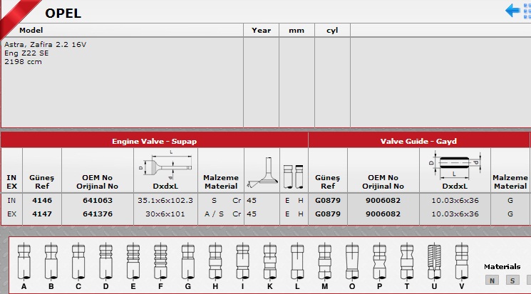The width and height of the screenshot is (531, 294).
Task: Choose valve stem type O diagram
Action: point(351,261)
